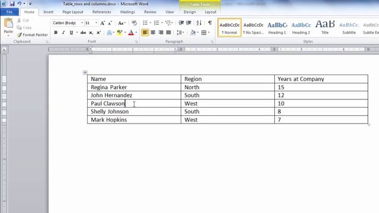Viewport: 379px width, 213px height.
Task: Open the Table Tools Layout tab
Action: [x=211, y=12]
